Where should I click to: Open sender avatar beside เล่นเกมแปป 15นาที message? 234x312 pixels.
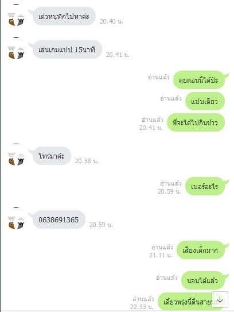pos(16,53)
